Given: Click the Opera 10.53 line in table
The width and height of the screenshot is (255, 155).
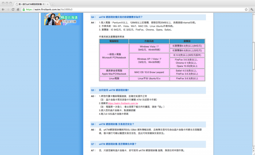Looking at the screenshot, I should pos(187,66).
